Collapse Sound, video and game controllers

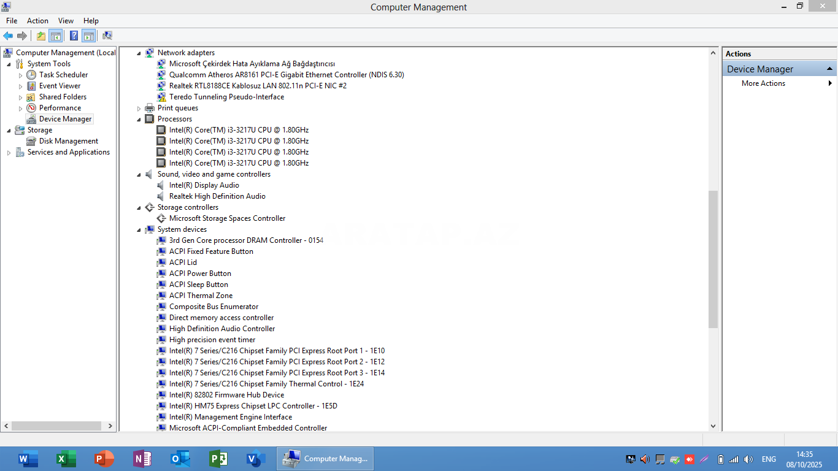coord(139,175)
